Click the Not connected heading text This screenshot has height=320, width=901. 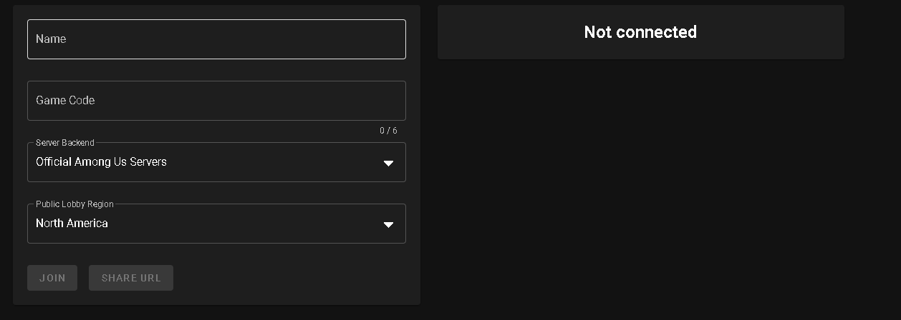pos(640,32)
